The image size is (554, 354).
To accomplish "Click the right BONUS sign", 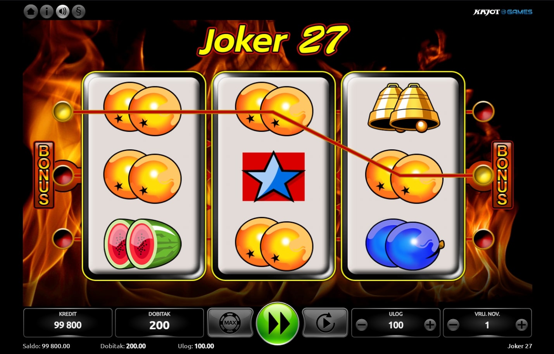I will coord(502,175).
